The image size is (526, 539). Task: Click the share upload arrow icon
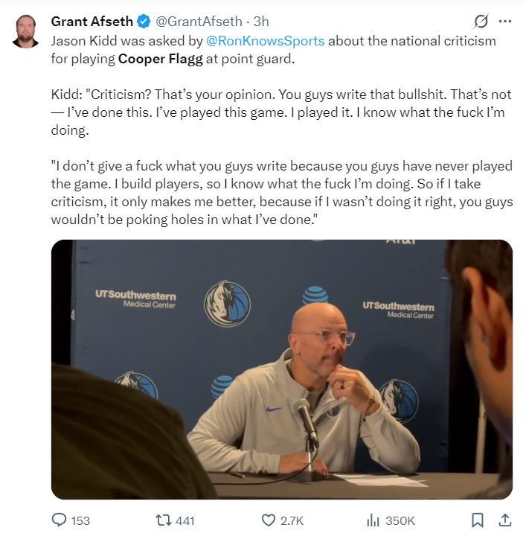click(x=504, y=520)
